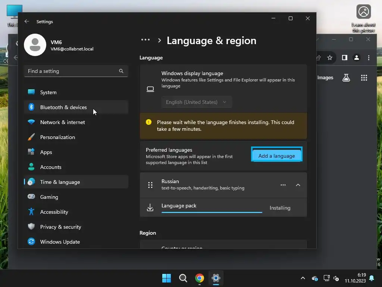
Task: Click the Language pack download icon
Action: point(150,207)
